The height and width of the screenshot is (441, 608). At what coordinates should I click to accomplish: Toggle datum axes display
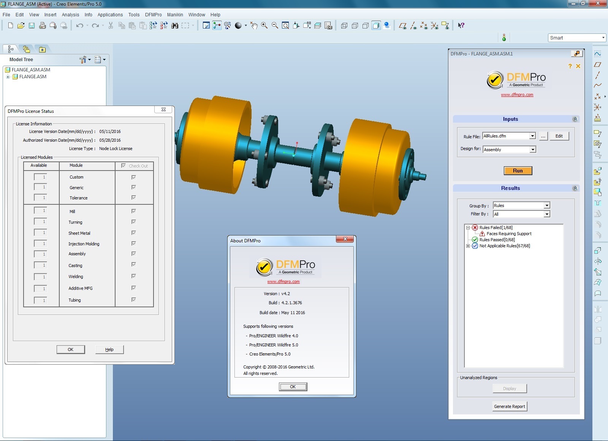[x=413, y=25]
